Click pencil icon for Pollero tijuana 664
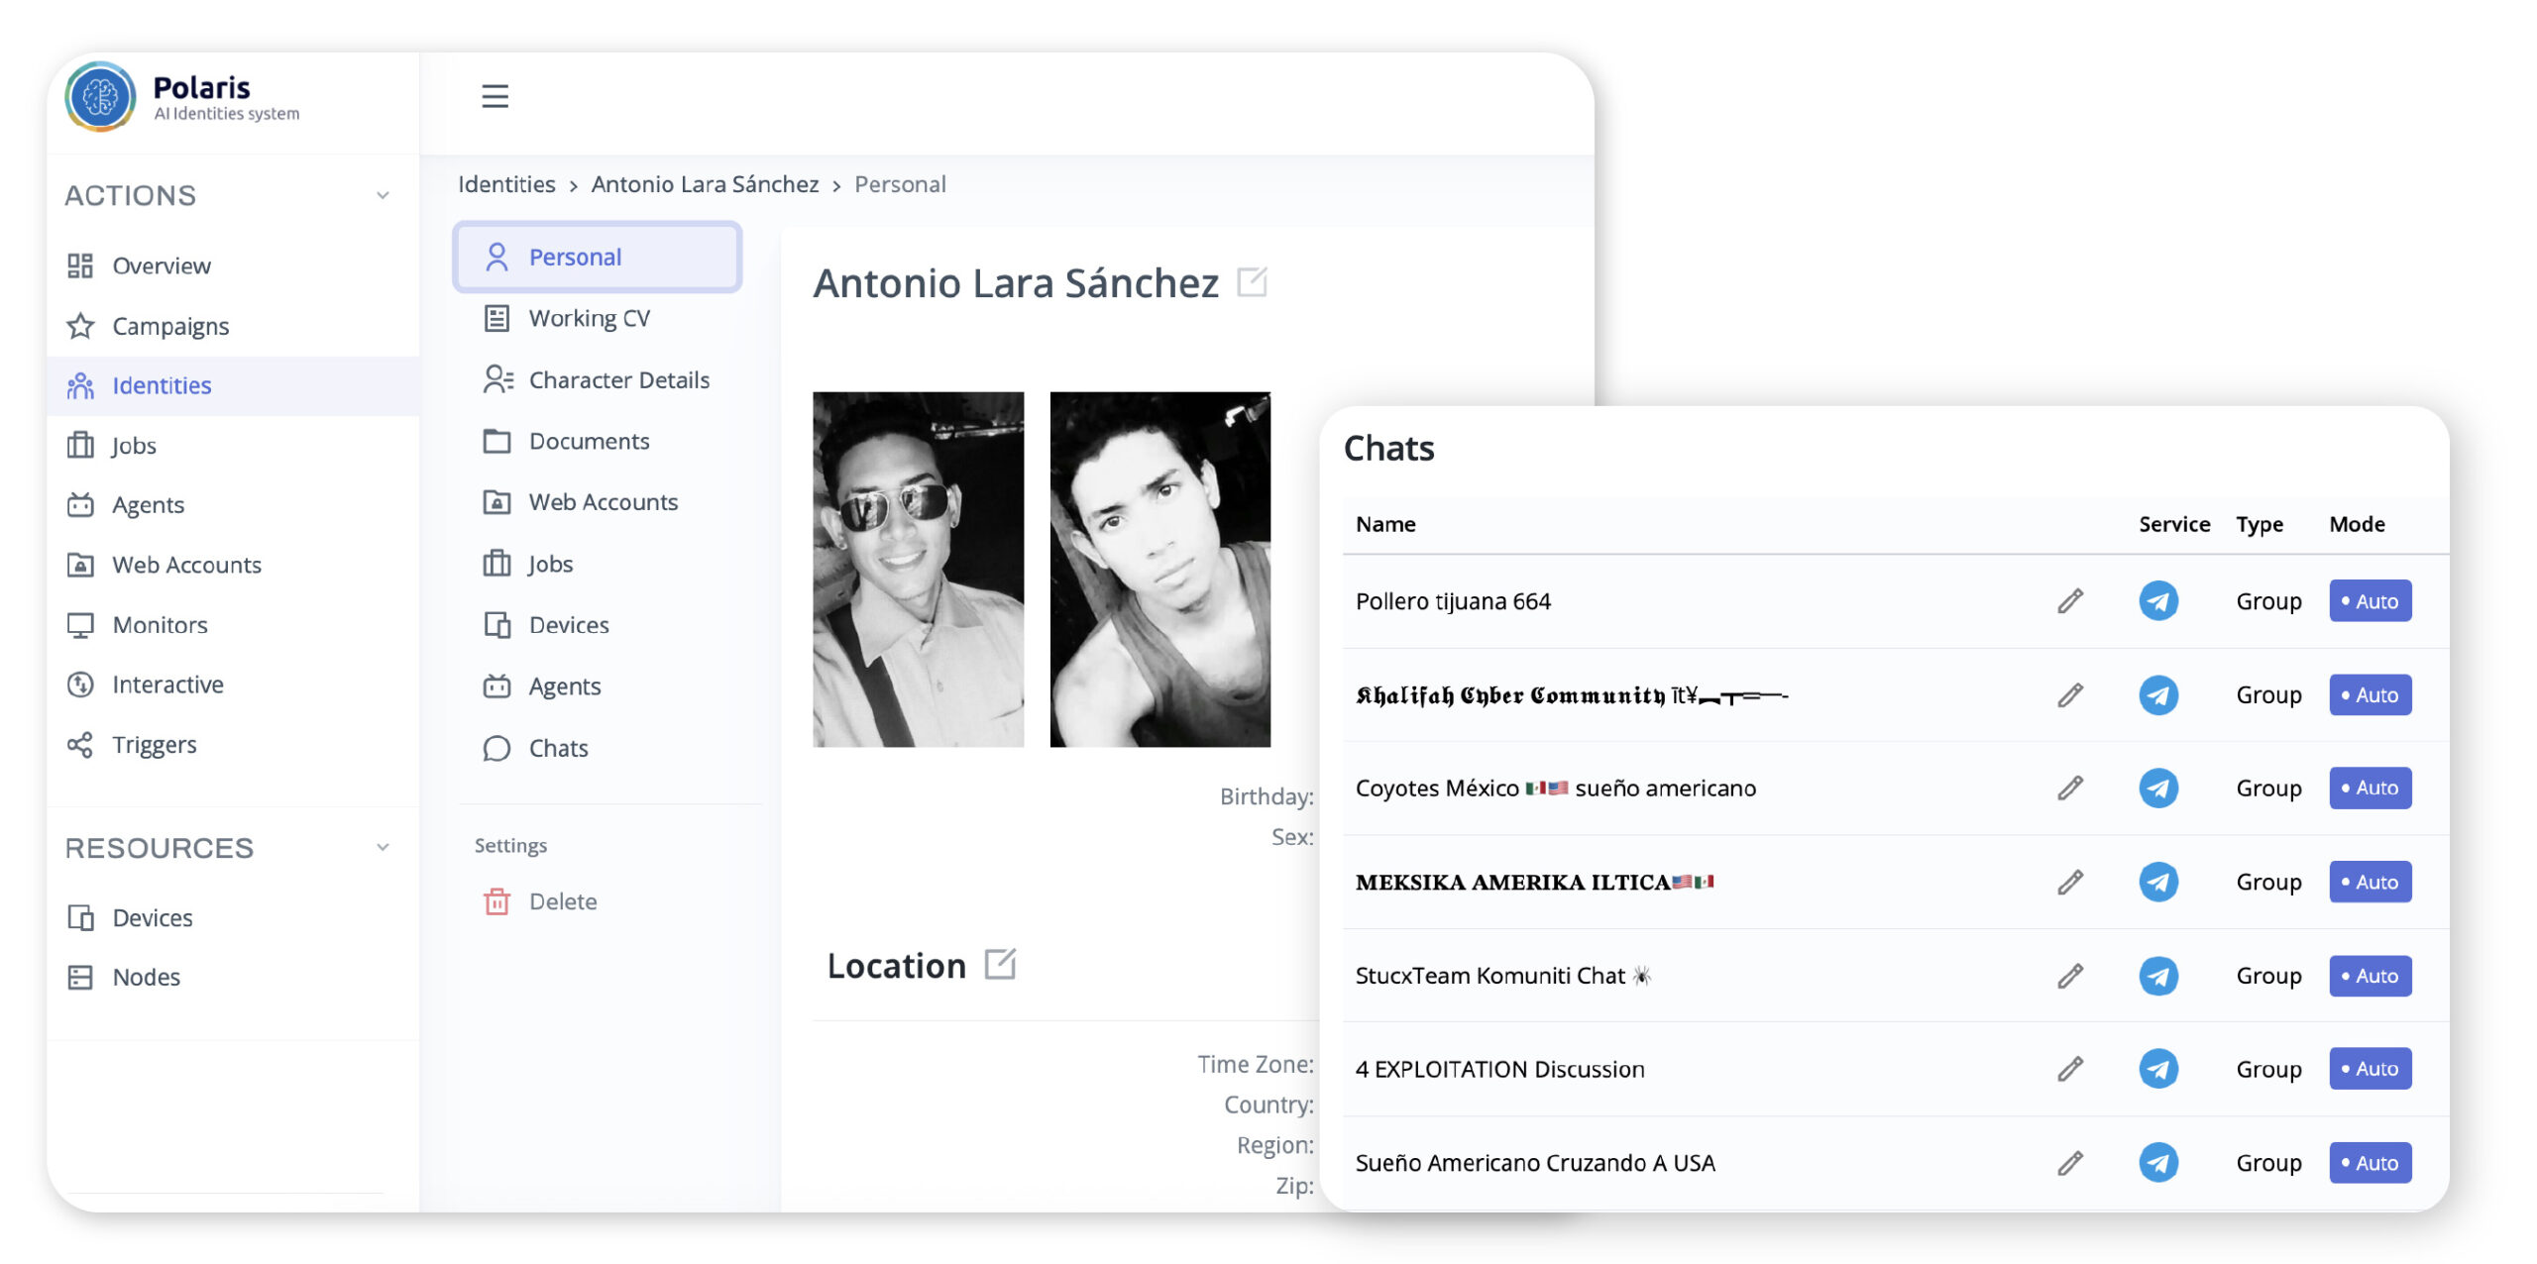This screenshot has width=2537, height=1264. [2070, 601]
